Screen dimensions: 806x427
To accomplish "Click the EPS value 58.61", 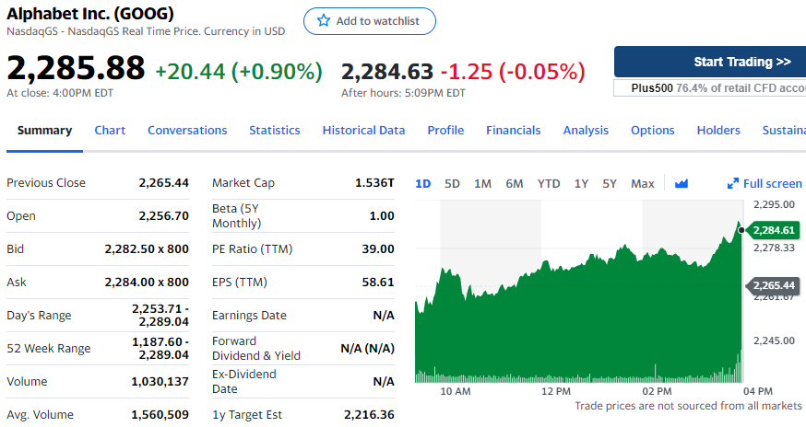I will coord(378,283).
